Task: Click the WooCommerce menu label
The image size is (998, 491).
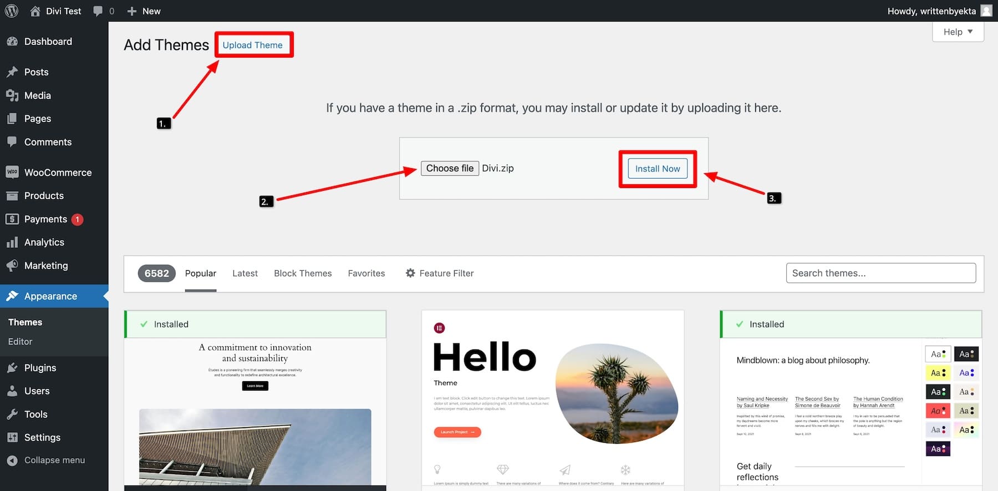Action: tap(58, 173)
